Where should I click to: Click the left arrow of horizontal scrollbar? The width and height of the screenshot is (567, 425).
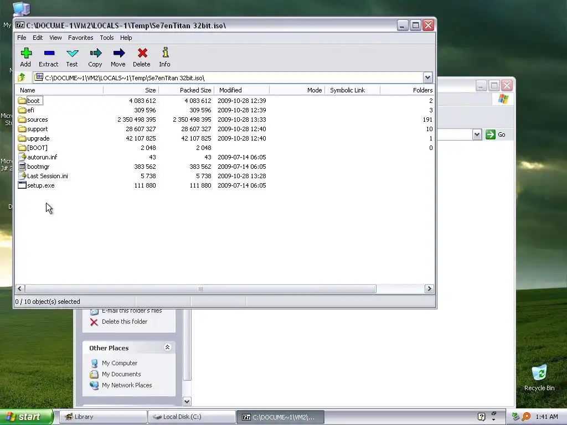20,289
